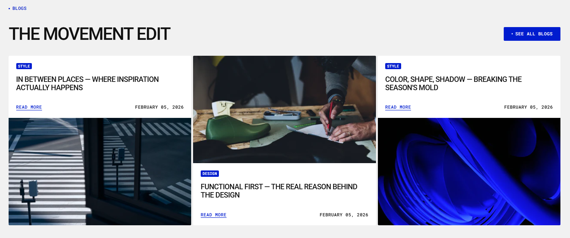Image resolution: width=570 pixels, height=238 pixels.
Task: Click the DESIGN category tag
Action: (210, 174)
